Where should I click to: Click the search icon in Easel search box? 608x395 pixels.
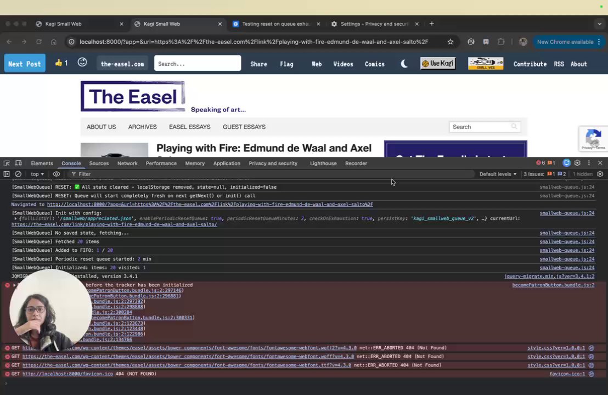(514, 126)
